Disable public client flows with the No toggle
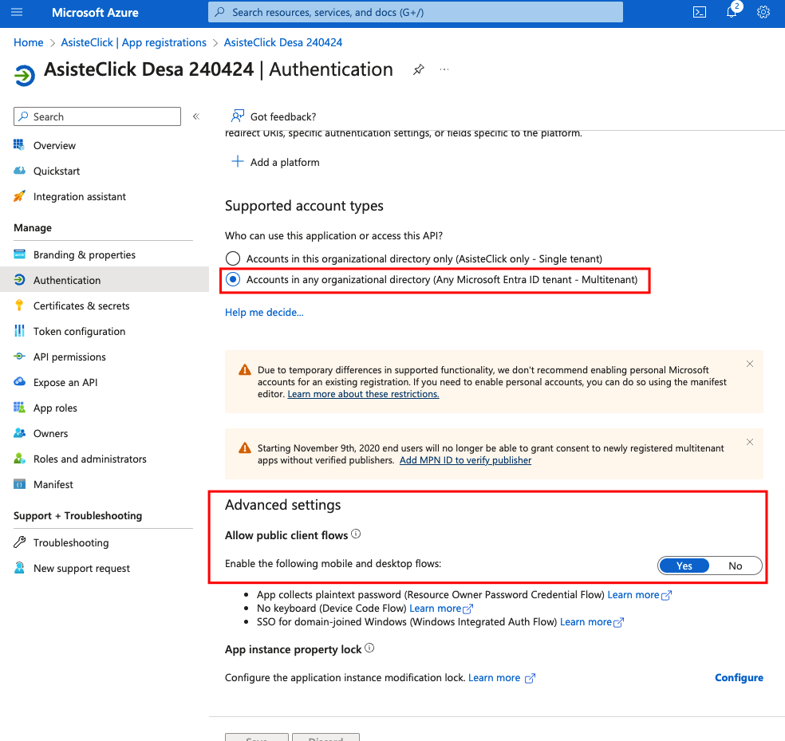 (x=736, y=565)
